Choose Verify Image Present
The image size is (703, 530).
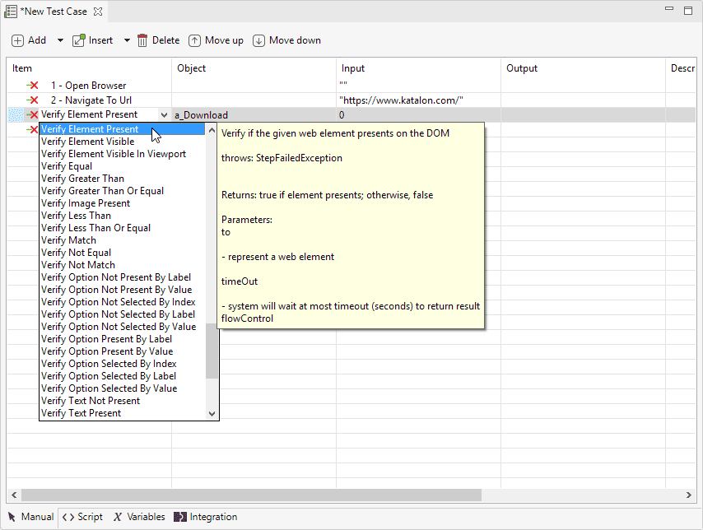click(123, 203)
